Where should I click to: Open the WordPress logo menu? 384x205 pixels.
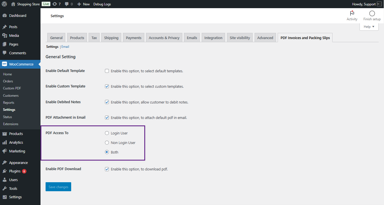[5, 4]
